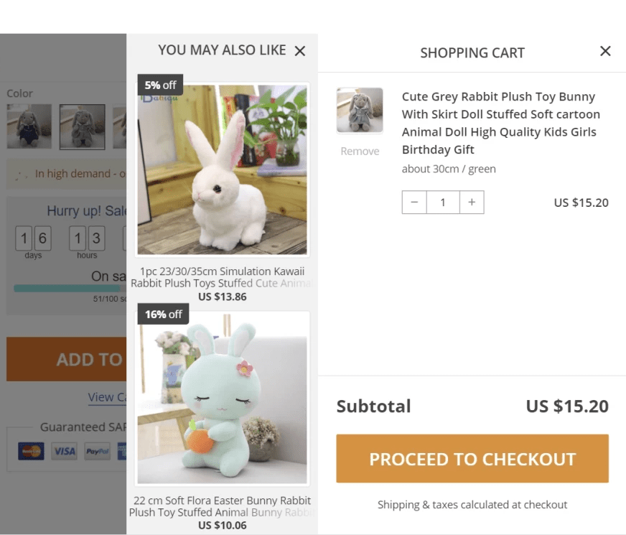Click the orange Add To Cart button
The height and width of the screenshot is (535, 626).
point(67,359)
